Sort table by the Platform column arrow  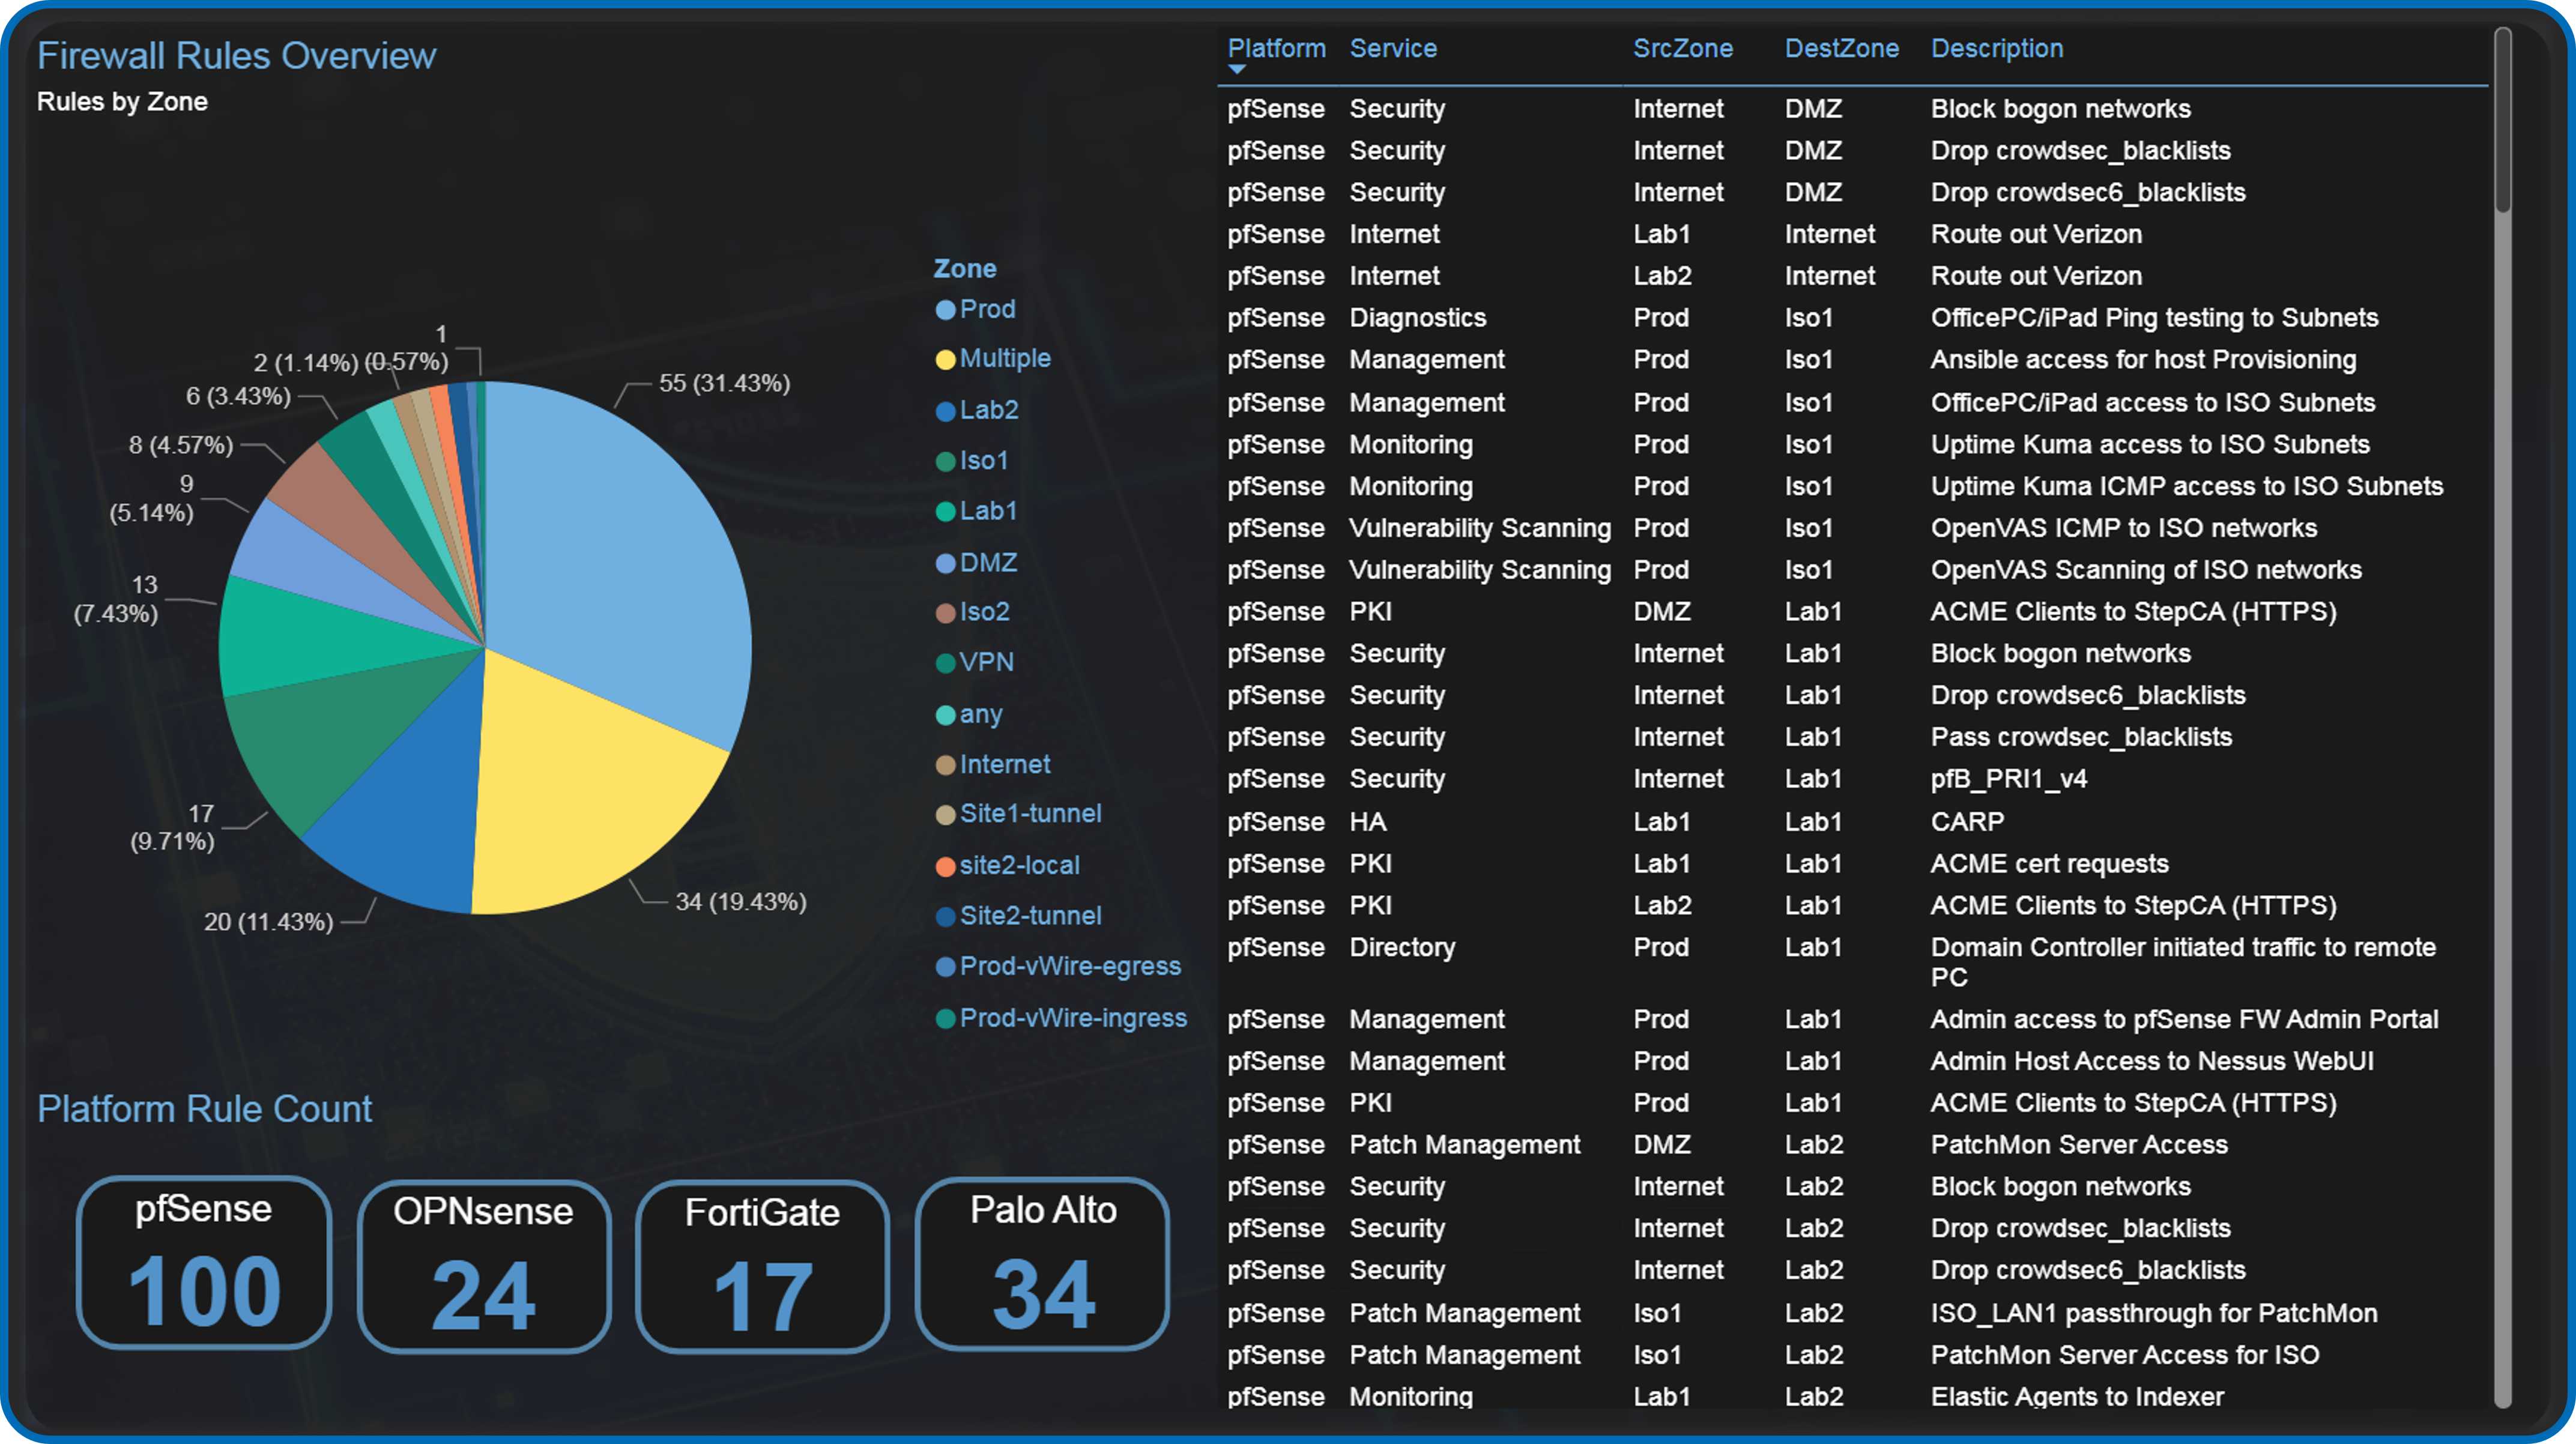pyautogui.click(x=1237, y=69)
